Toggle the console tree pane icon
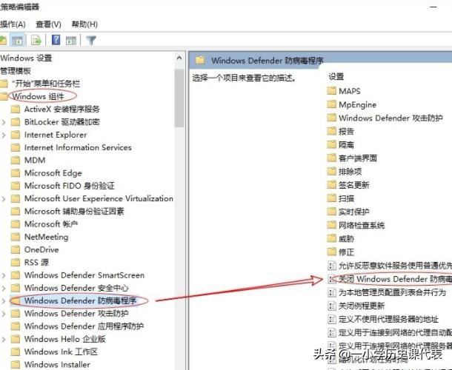The image size is (452, 370). [x=18, y=40]
